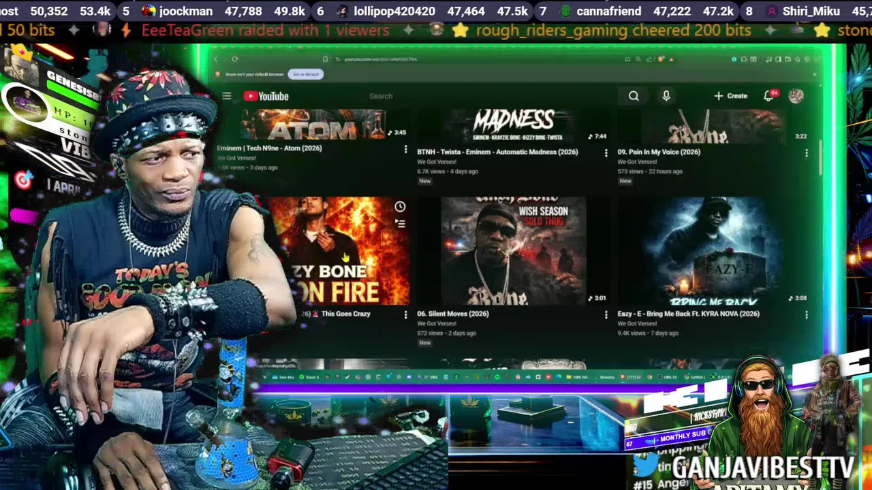Open three-dot menu for Silent Moves video
872x490 pixels.
[606, 314]
